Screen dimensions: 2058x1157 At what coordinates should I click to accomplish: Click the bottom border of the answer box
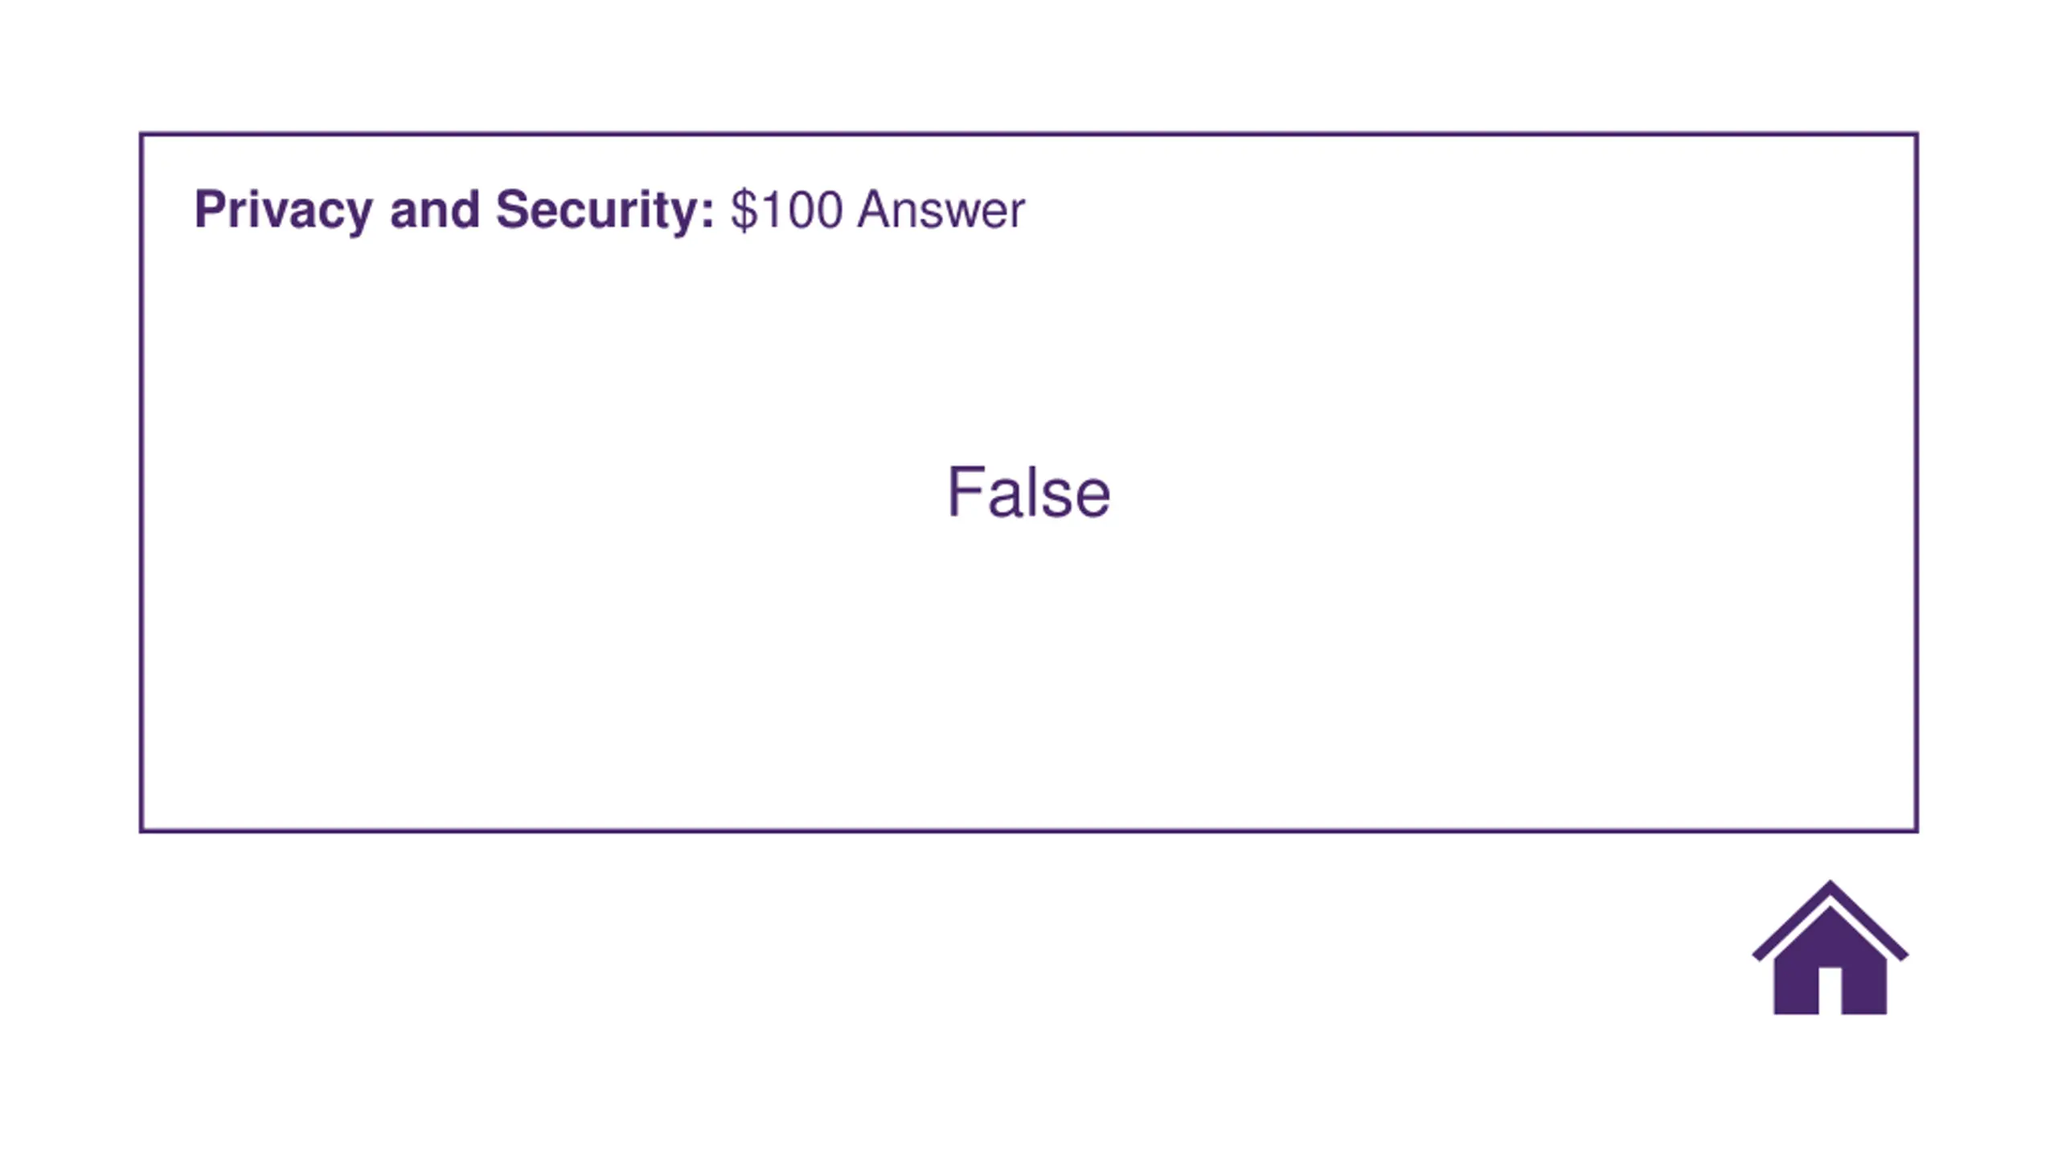click(1029, 830)
